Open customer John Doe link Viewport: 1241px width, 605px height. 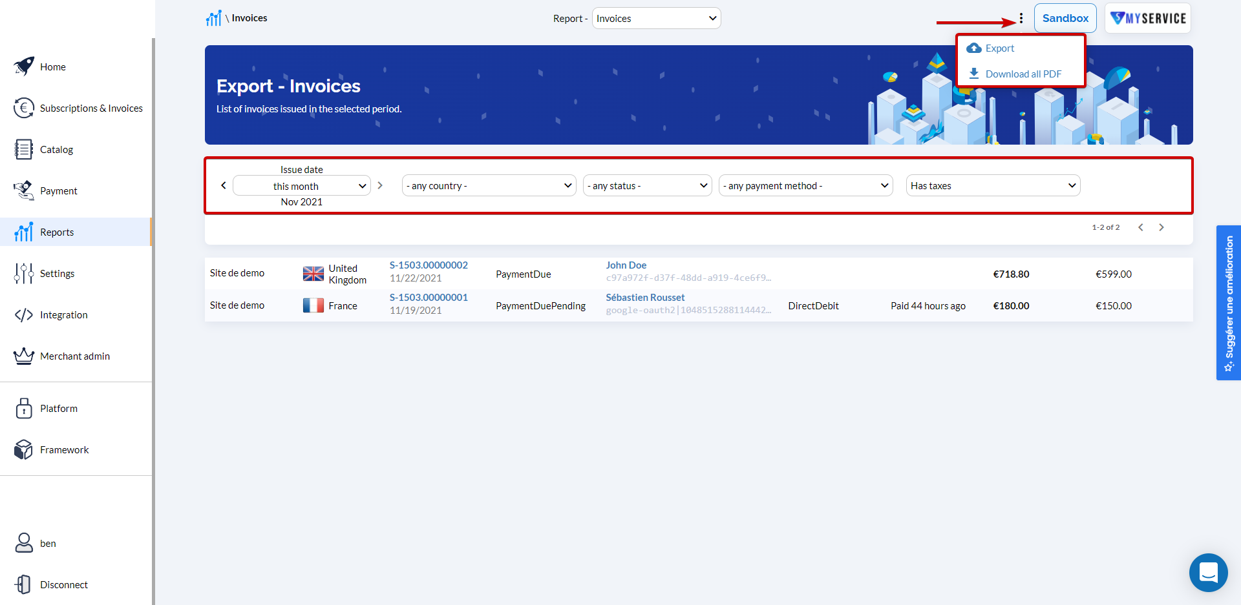(x=626, y=265)
